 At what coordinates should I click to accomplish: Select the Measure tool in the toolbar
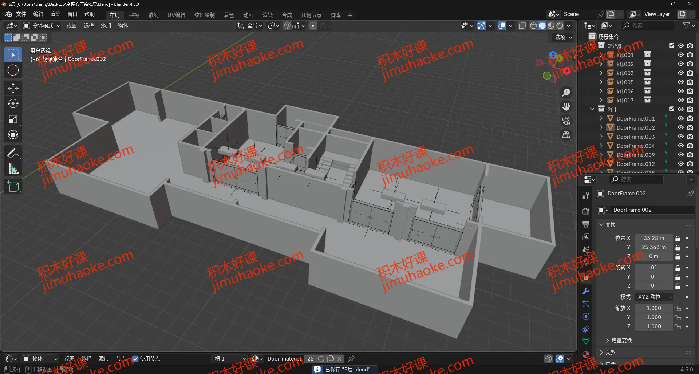coord(13,168)
